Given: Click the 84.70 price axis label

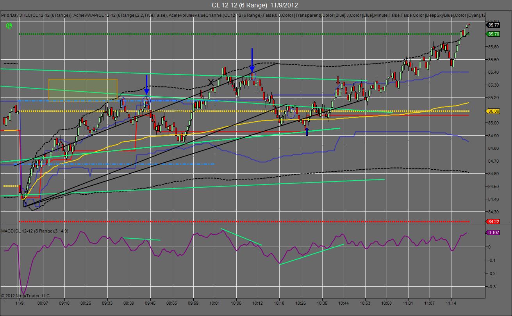Looking at the screenshot, I should tap(494, 161).
